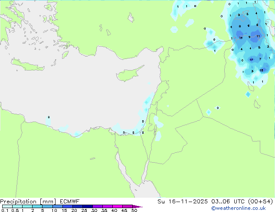Click the island of Crete on map
The width and height of the screenshot is (275, 212).
pos(27,66)
